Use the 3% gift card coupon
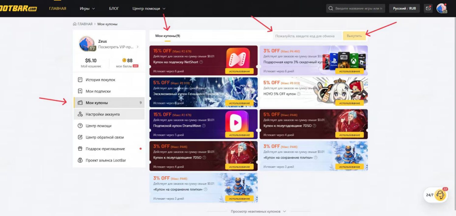This screenshot has width=456, height=216. (350, 71)
